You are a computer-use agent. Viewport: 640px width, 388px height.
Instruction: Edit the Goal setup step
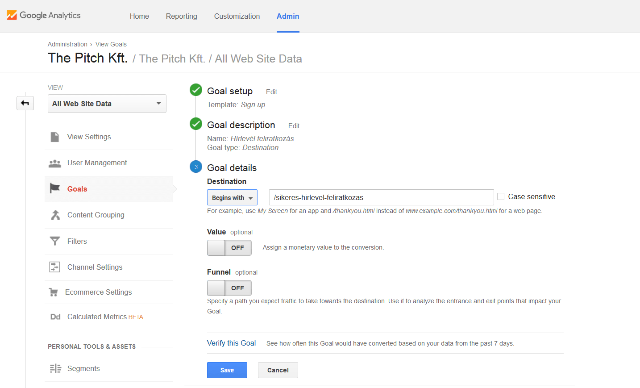tap(271, 92)
